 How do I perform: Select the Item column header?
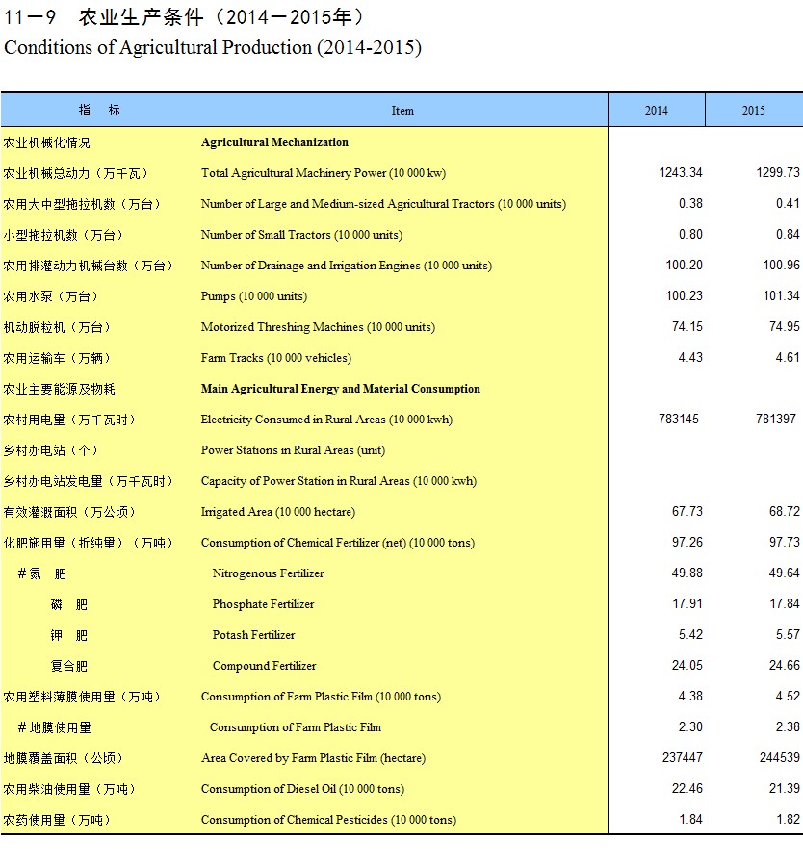click(x=402, y=111)
